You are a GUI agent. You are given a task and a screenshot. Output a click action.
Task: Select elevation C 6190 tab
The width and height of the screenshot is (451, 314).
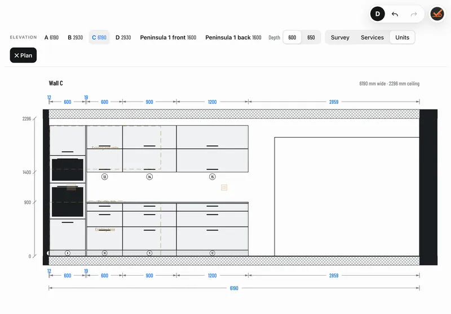click(x=99, y=37)
